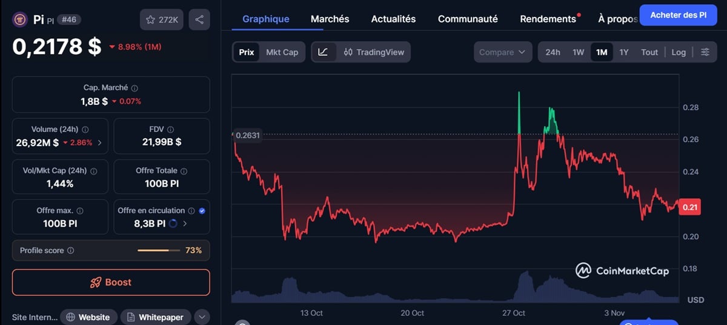This screenshot has width=727, height=325.
Task: Select the 1W time range
Action: 579,52
